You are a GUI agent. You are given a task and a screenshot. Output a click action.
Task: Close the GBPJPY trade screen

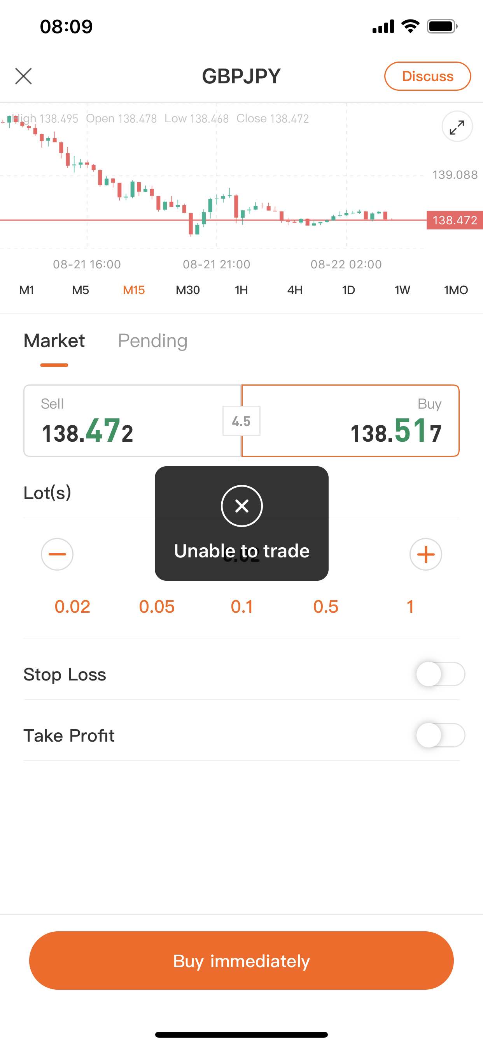24,76
